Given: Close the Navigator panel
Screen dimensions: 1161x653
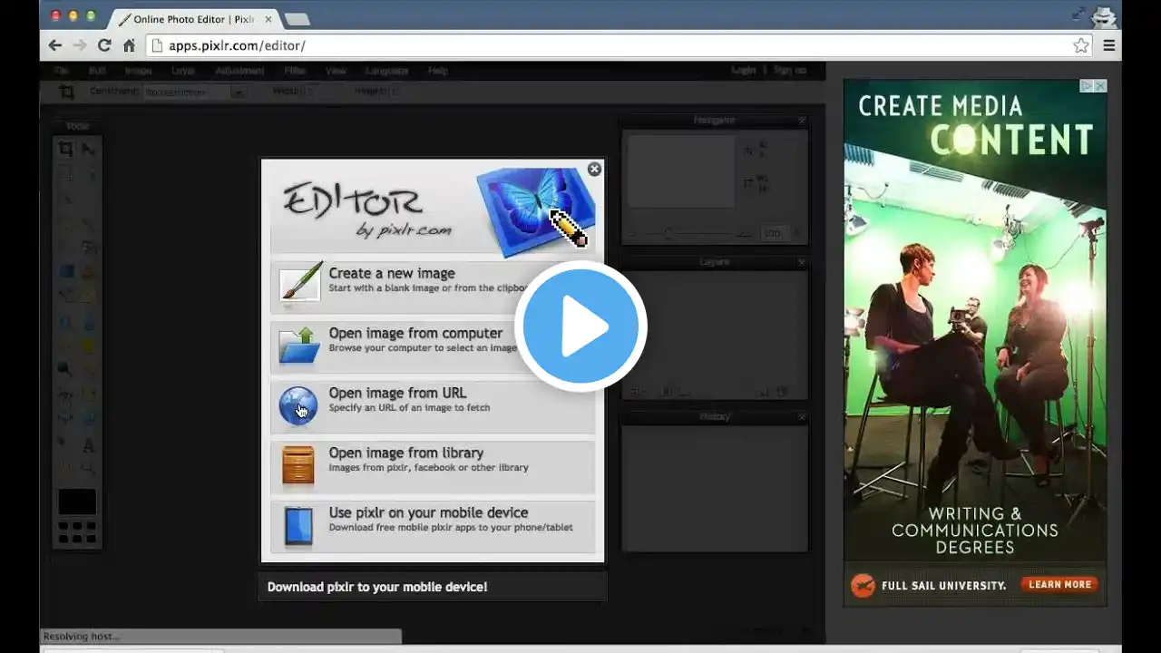Looking at the screenshot, I should (802, 120).
